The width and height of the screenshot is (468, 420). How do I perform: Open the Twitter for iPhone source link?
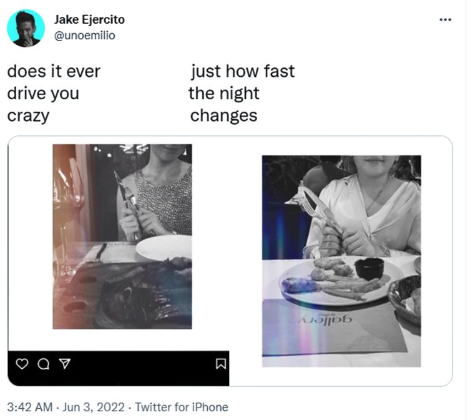click(182, 408)
